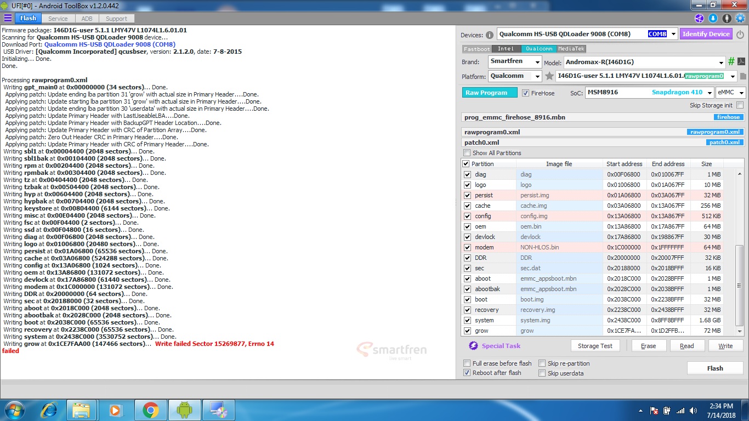Viewport: 749px width, 421px height.
Task: Switch to the Service tab
Action: (58, 19)
